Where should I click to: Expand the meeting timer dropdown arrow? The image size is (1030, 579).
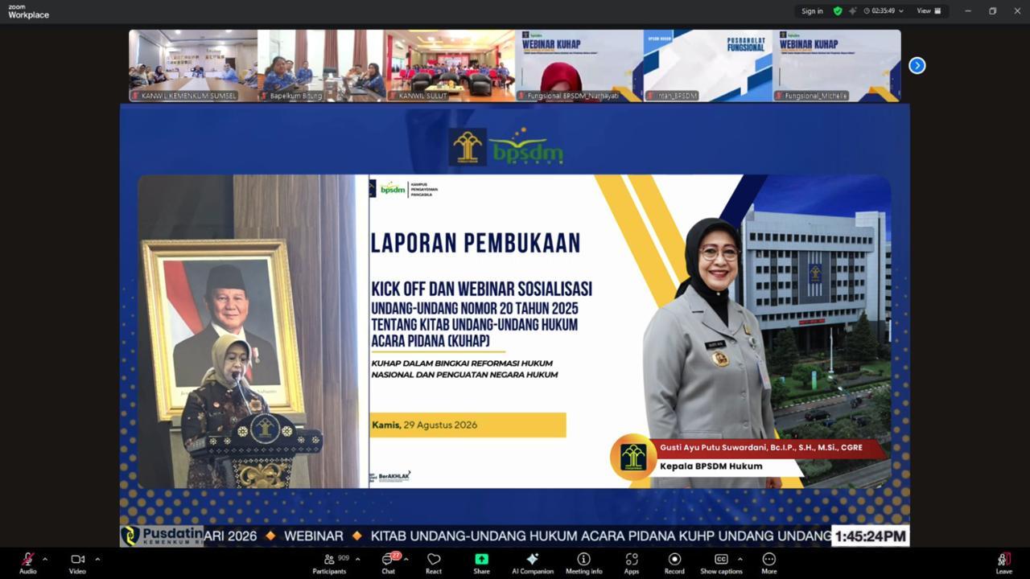pos(901,11)
